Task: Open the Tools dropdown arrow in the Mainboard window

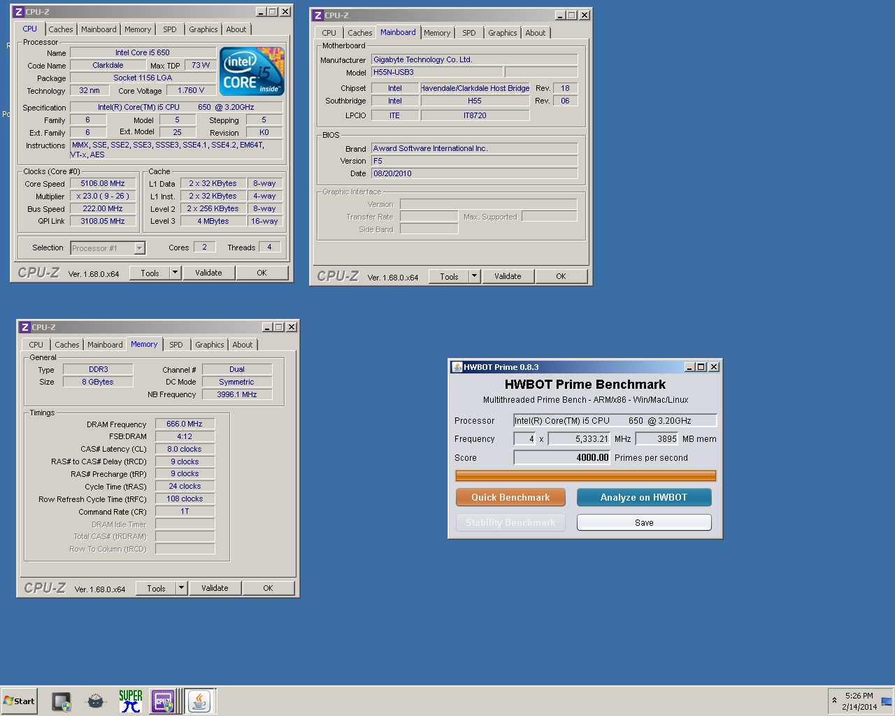Action: tap(475, 276)
